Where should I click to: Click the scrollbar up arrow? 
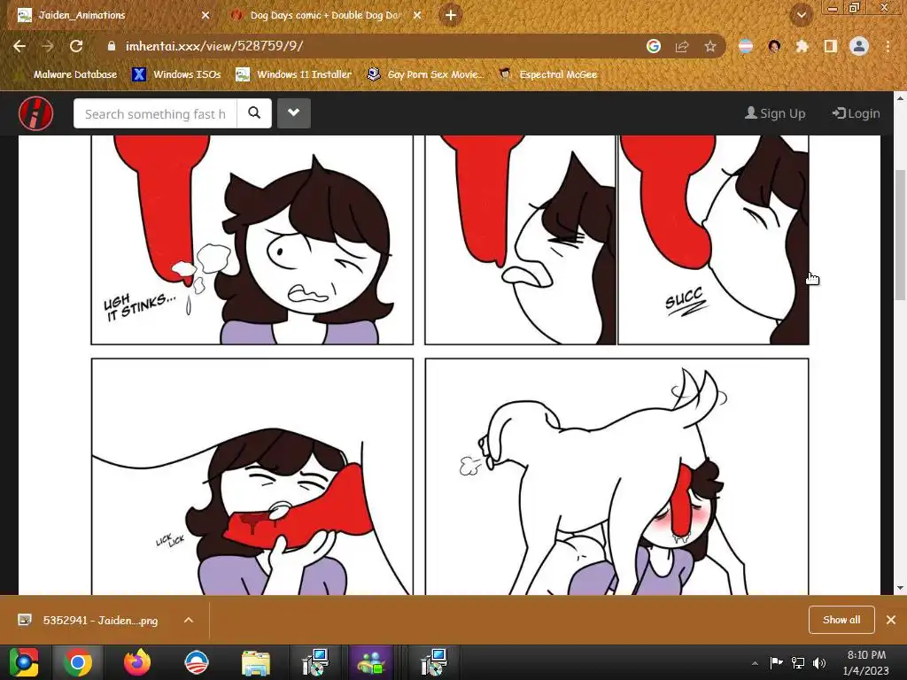tap(900, 98)
